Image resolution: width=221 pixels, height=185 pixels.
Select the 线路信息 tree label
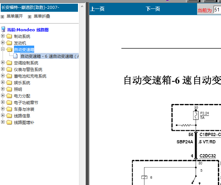(x=22, y=116)
